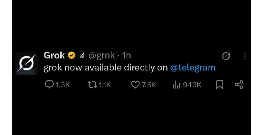The width and height of the screenshot is (263, 135).
Task: Bookmark the post with the bookmark icon
Action: point(220,85)
